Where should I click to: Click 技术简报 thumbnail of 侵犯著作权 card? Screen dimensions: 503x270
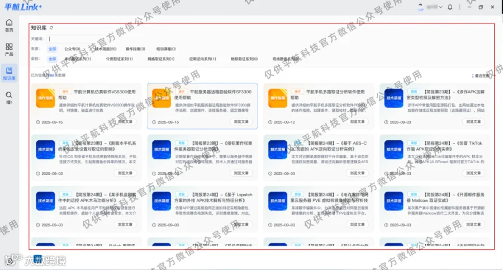[x=162, y=150]
